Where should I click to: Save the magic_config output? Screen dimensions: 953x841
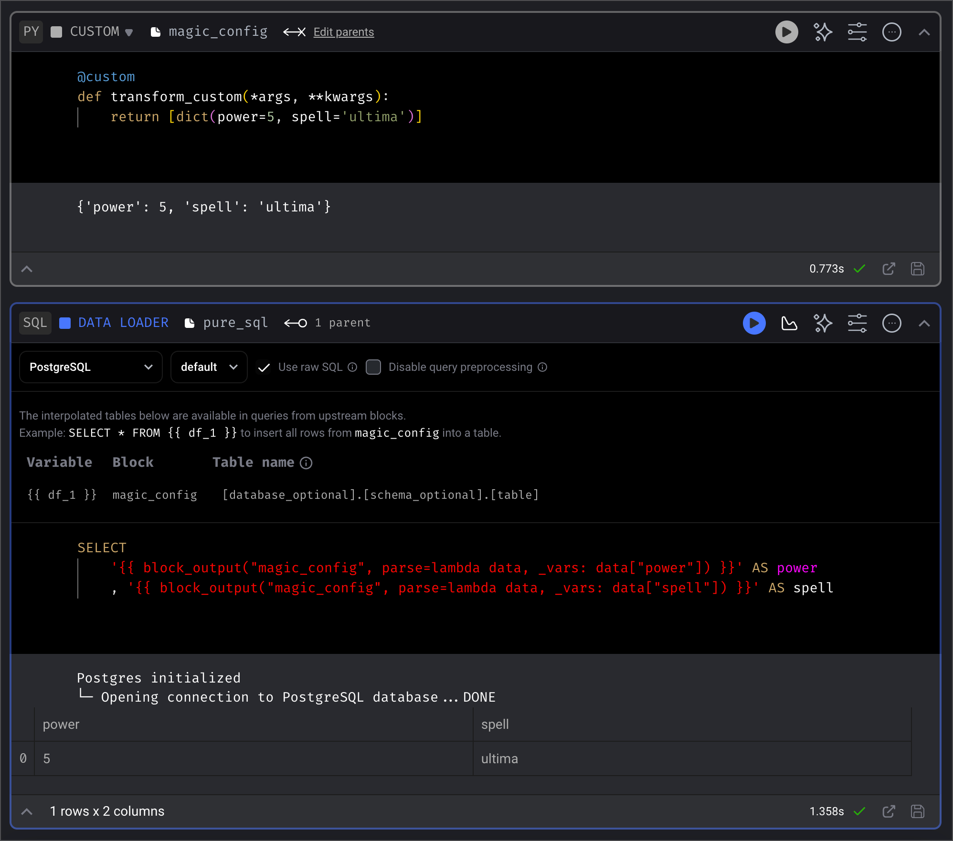coord(917,269)
